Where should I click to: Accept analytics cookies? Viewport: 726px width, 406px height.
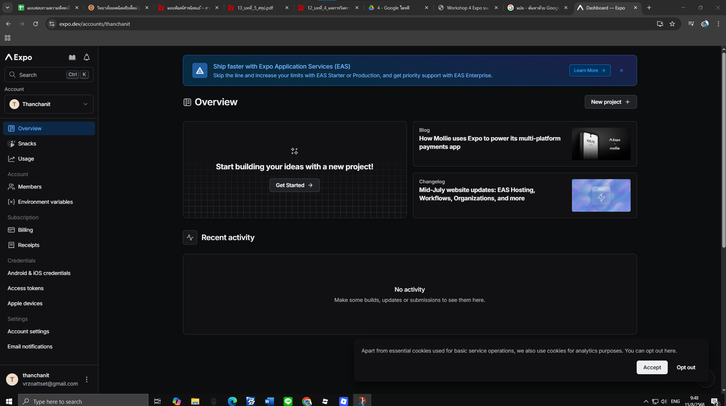(x=651, y=367)
